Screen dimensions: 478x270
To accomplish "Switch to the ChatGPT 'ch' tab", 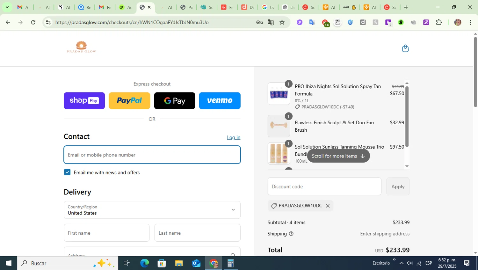I will [x=288, y=7].
